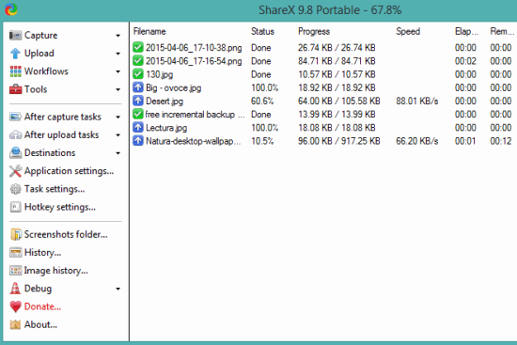Click the 96.00 KB / 917.25 KB progress
Viewport: 517px width, 345px height.
coord(339,141)
